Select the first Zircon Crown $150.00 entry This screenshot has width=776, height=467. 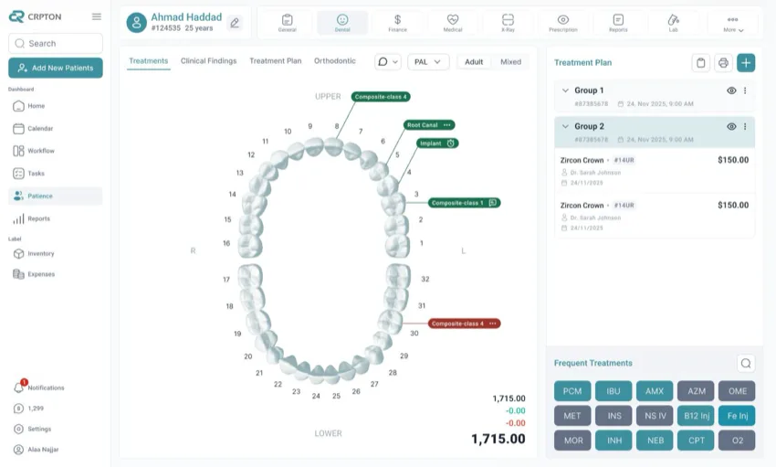tap(655, 171)
